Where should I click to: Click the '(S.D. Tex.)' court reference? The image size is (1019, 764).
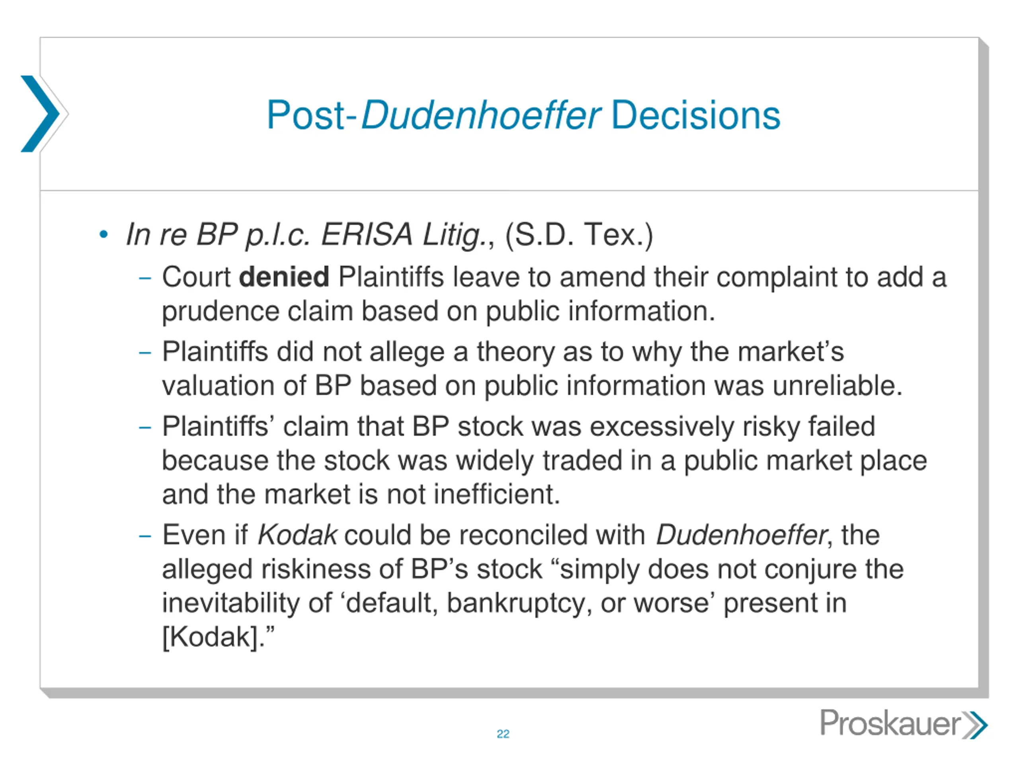(579, 235)
